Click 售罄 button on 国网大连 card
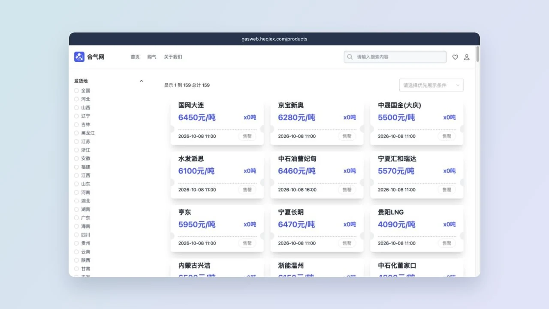Screen dimensions: 549x309 (247, 136)
